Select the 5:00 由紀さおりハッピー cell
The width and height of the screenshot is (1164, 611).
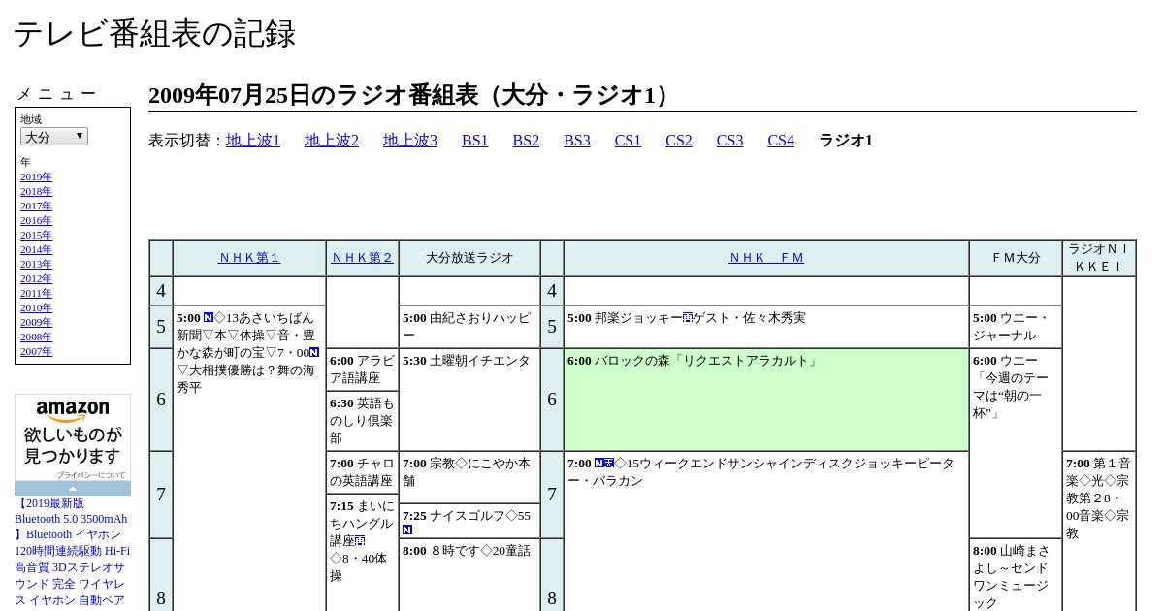click(469, 327)
